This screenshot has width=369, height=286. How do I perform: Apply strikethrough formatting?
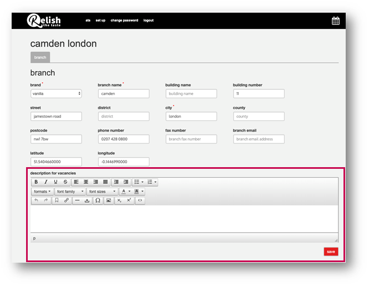point(65,182)
